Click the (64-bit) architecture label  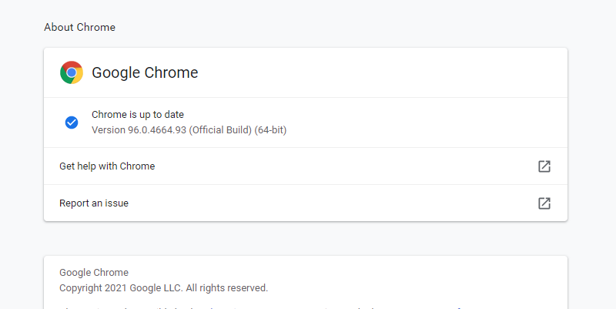(271, 130)
